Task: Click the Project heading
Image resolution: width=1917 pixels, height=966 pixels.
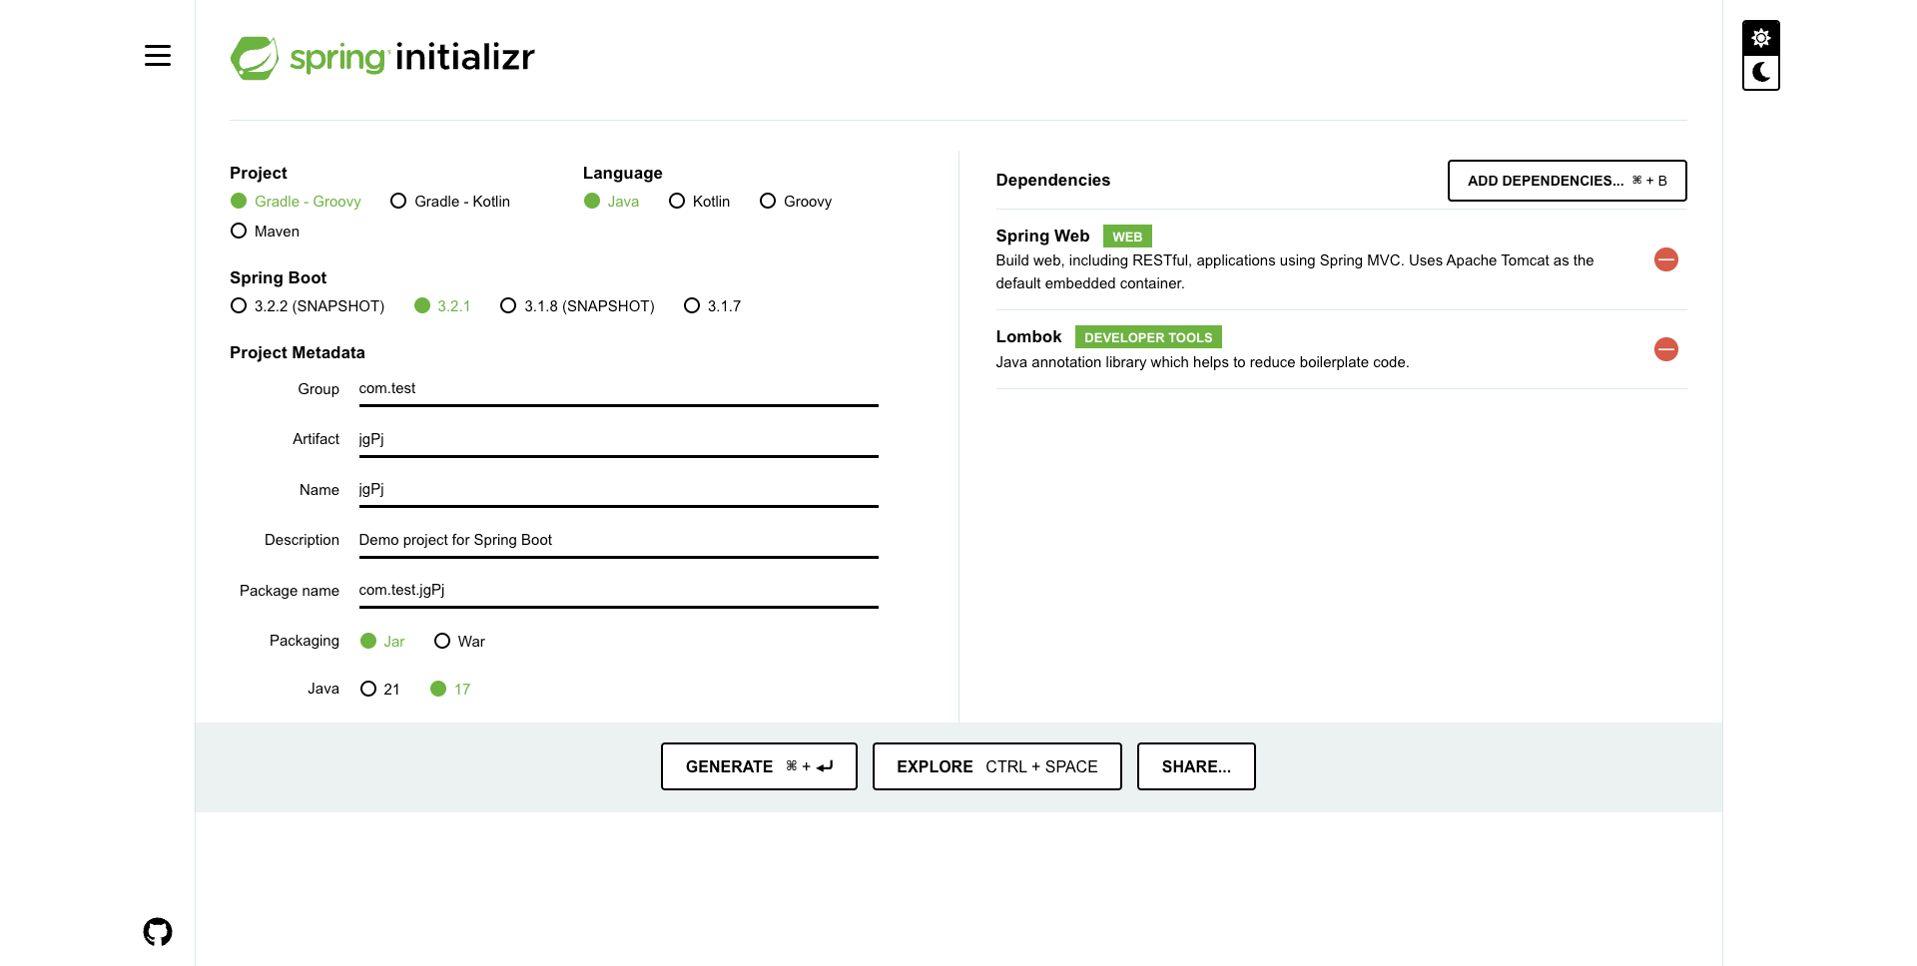Action: [259, 174]
